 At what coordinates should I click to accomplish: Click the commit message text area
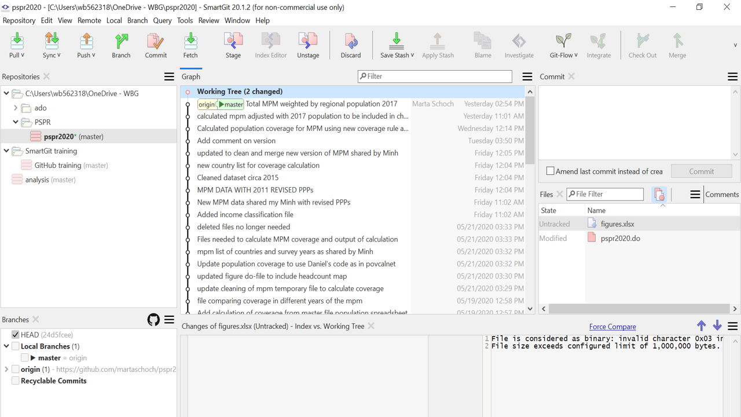coord(635,122)
